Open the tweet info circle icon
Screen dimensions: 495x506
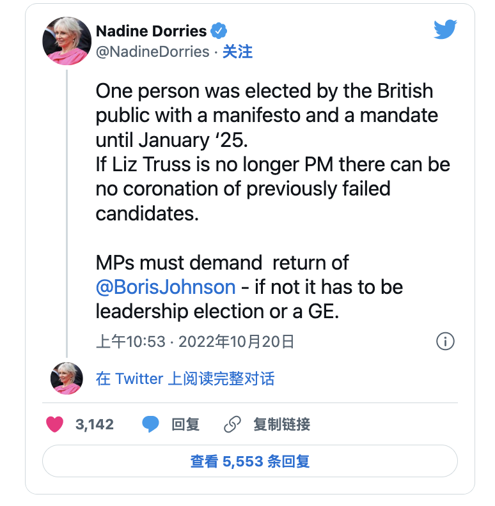click(445, 341)
